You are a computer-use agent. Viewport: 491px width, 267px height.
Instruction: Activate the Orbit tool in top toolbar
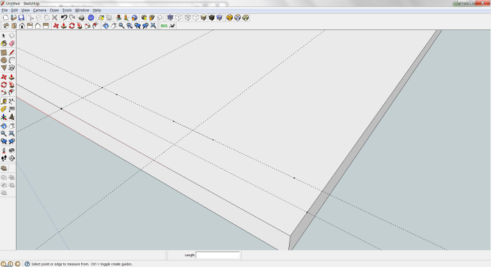pos(105,26)
